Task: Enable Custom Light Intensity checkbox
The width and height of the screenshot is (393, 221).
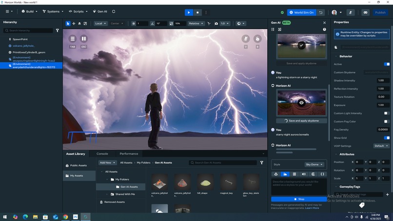Action: 386,113
